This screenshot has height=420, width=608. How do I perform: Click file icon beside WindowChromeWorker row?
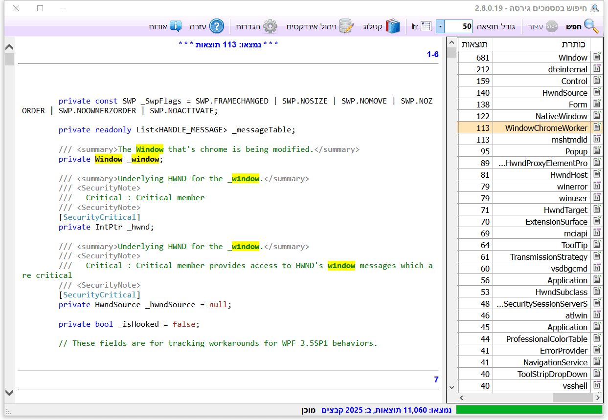(x=597, y=127)
